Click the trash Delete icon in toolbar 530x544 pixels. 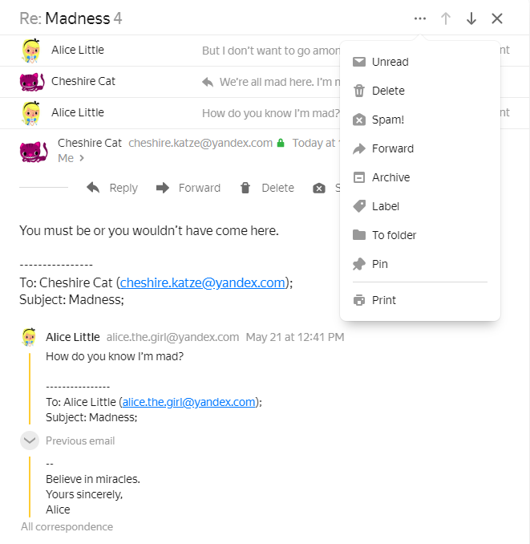point(245,188)
